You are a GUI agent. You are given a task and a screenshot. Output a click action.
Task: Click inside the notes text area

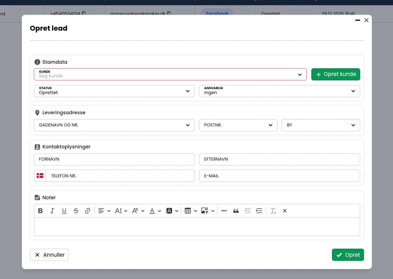coord(197,227)
